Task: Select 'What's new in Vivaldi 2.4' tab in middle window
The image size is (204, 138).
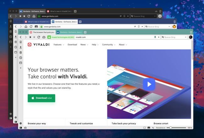Action: click(37, 22)
